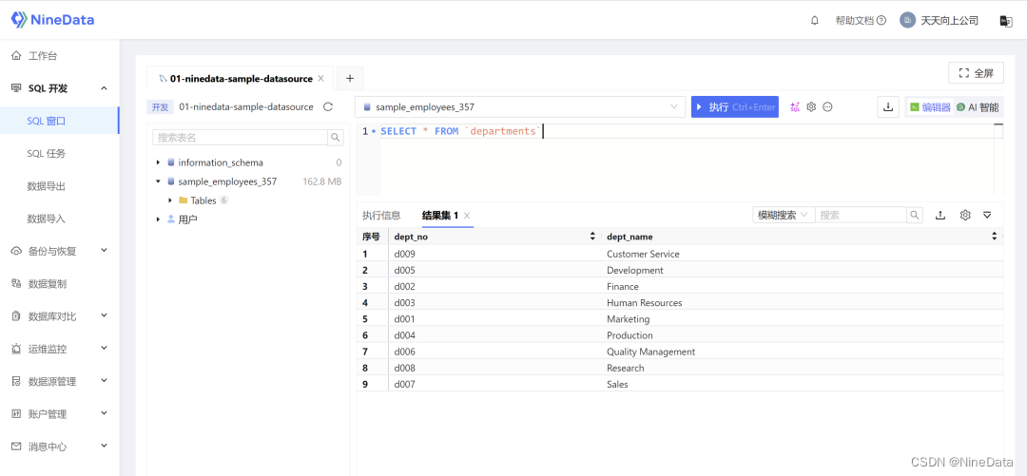
Task: Switch to 编辑器 mode
Action: click(930, 106)
